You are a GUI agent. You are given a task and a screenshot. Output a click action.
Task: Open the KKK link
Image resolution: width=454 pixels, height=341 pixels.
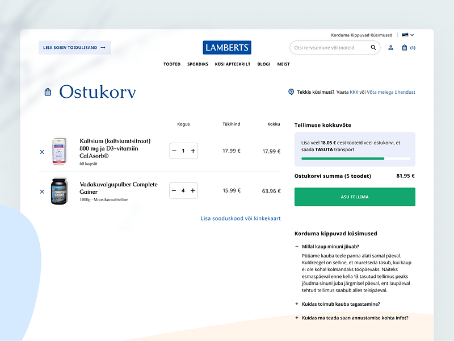(x=354, y=92)
